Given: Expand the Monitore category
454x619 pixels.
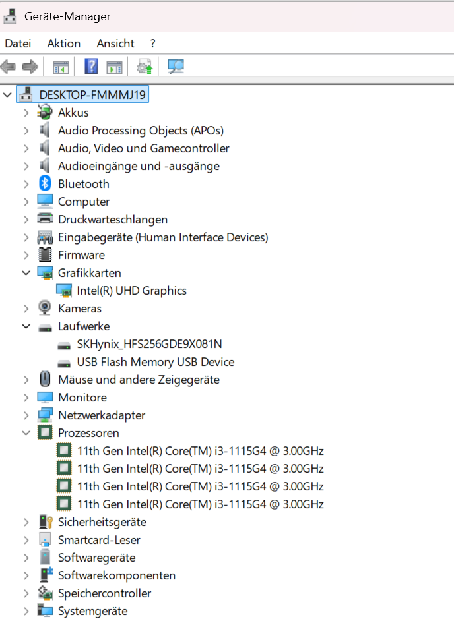Looking at the screenshot, I should tap(26, 398).
